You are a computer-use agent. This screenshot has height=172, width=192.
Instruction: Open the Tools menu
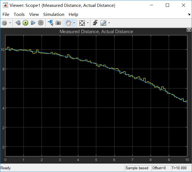19,15
